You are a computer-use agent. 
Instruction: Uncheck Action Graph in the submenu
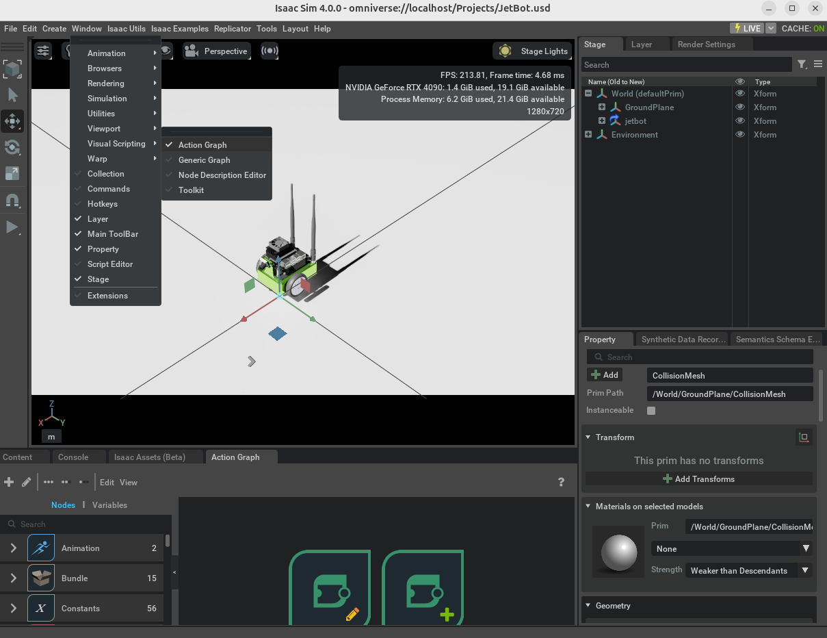tap(216, 144)
